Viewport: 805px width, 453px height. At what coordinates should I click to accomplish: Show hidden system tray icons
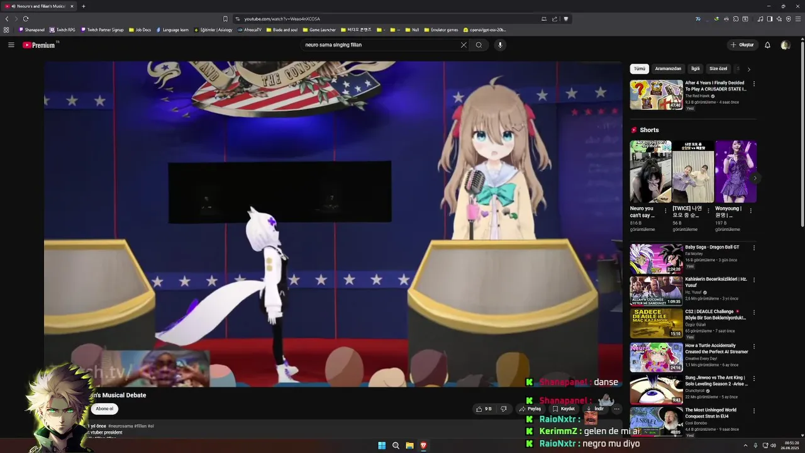[746, 445]
